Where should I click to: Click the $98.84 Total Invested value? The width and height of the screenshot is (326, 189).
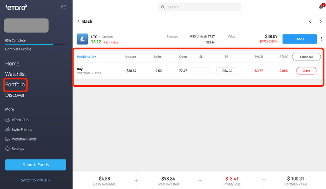click(168, 179)
